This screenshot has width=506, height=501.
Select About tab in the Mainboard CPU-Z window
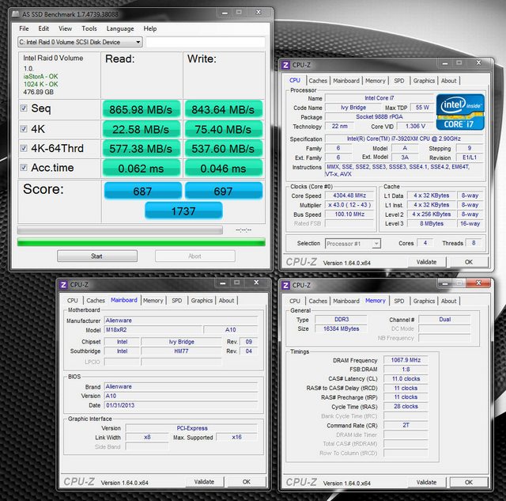[227, 301]
